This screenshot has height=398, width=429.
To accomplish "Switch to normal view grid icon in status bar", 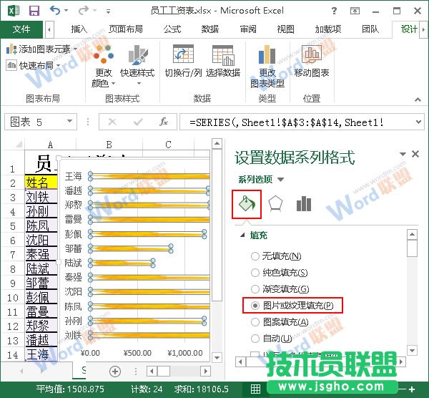I will 255,389.
